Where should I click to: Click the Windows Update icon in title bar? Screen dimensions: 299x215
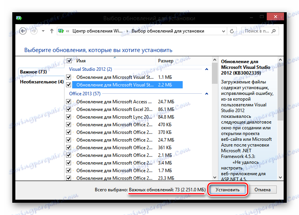tap(19, 18)
